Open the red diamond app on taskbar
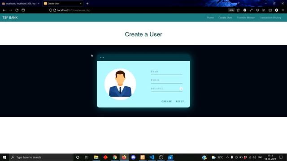The height and width of the screenshot is (161, 287). pyautogui.click(x=105, y=157)
